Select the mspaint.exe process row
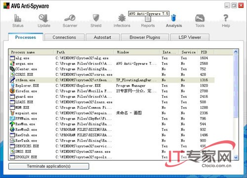 point(112,113)
